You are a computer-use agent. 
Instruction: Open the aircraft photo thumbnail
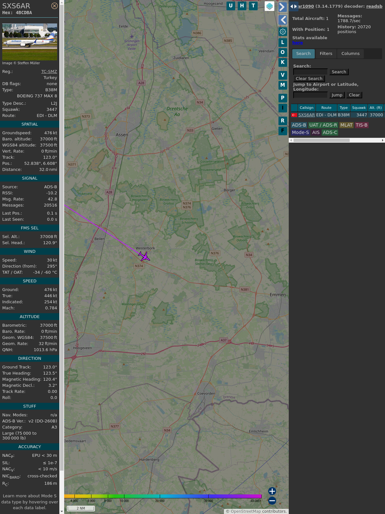(30, 42)
